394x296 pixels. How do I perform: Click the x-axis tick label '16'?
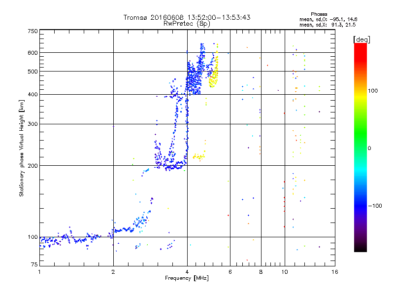click(x=335, y=272)
